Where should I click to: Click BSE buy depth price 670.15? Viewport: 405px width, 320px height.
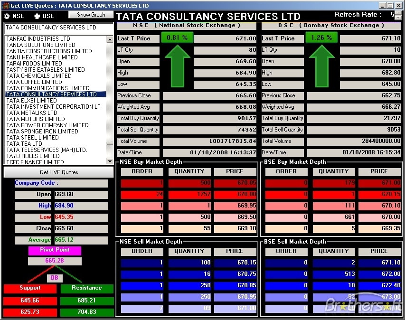pyautogui.click(x=380, y=194)
